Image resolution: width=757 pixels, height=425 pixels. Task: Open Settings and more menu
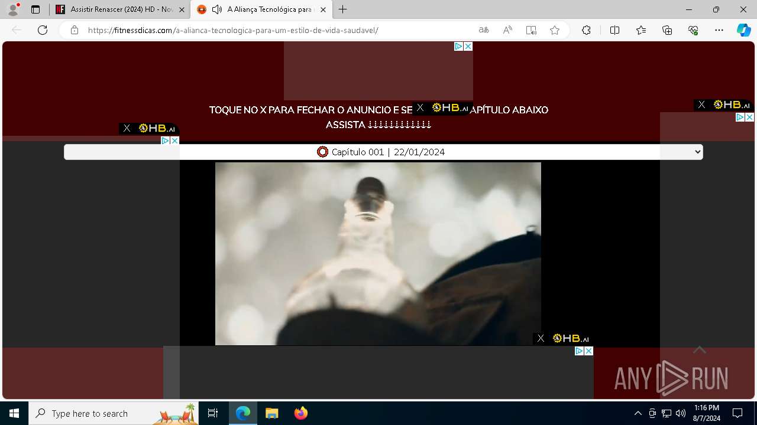click(x=719, y=30)
